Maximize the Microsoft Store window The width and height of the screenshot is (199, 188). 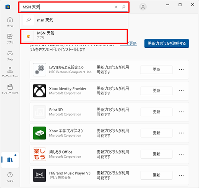[x=180, y=5]
